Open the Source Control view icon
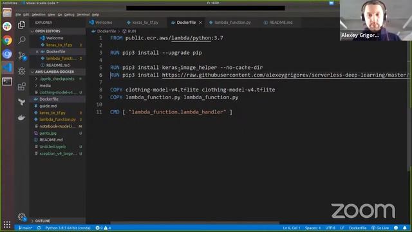Viewport: 412px width, 232px height. [21, 55]
